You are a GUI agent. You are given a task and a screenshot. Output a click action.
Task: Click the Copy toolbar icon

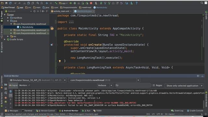pyautogui.click(x=29, y=3)
